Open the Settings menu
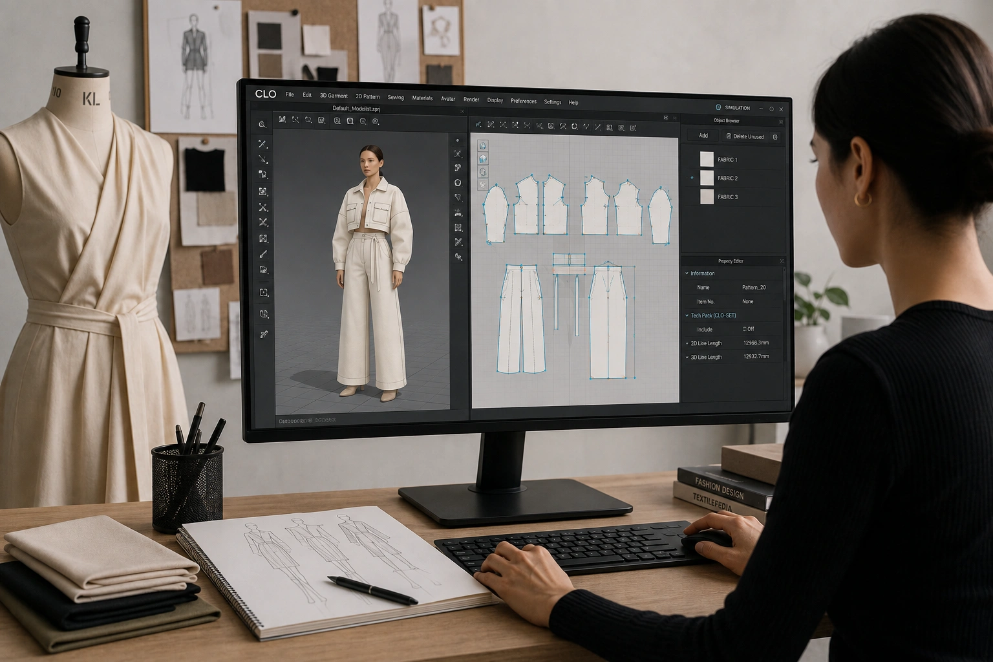Viewport: 993px width, 662px height. point(553,101)
